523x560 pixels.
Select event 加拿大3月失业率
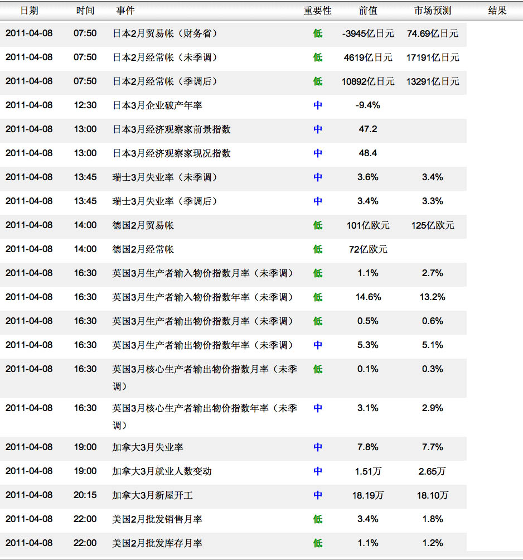pos(148,447)
